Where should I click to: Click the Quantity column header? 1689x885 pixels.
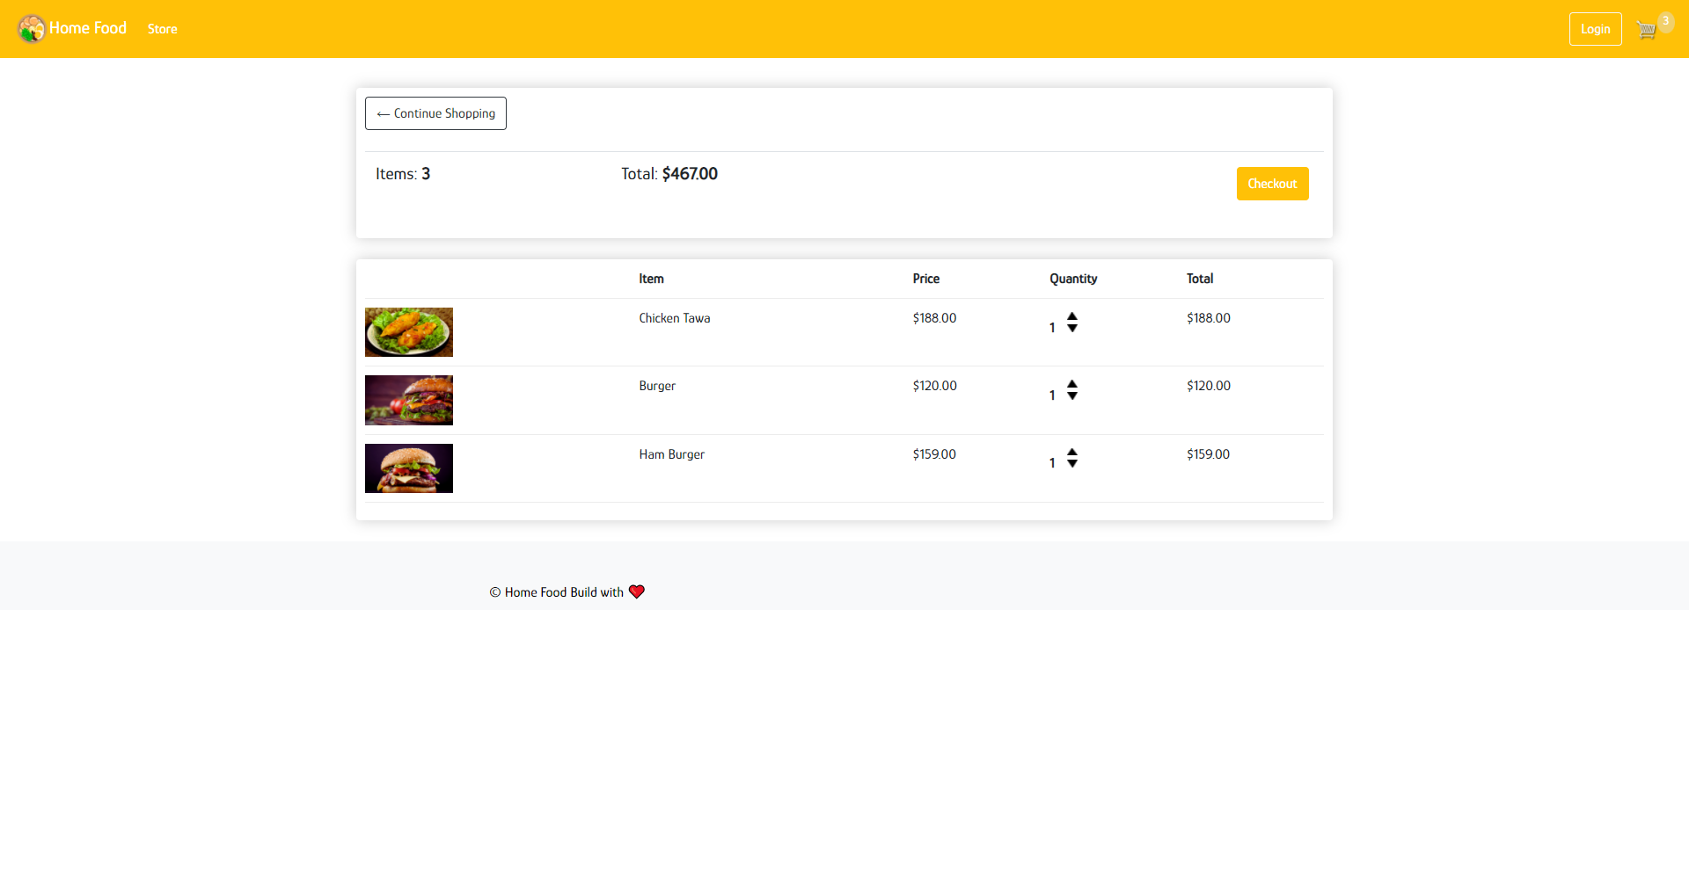tap(1073, 279)
